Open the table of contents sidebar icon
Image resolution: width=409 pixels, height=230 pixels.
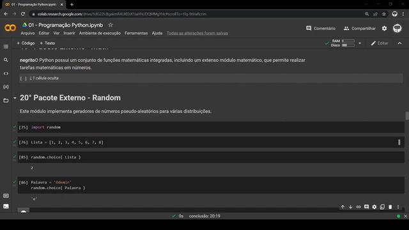[6, 47]
